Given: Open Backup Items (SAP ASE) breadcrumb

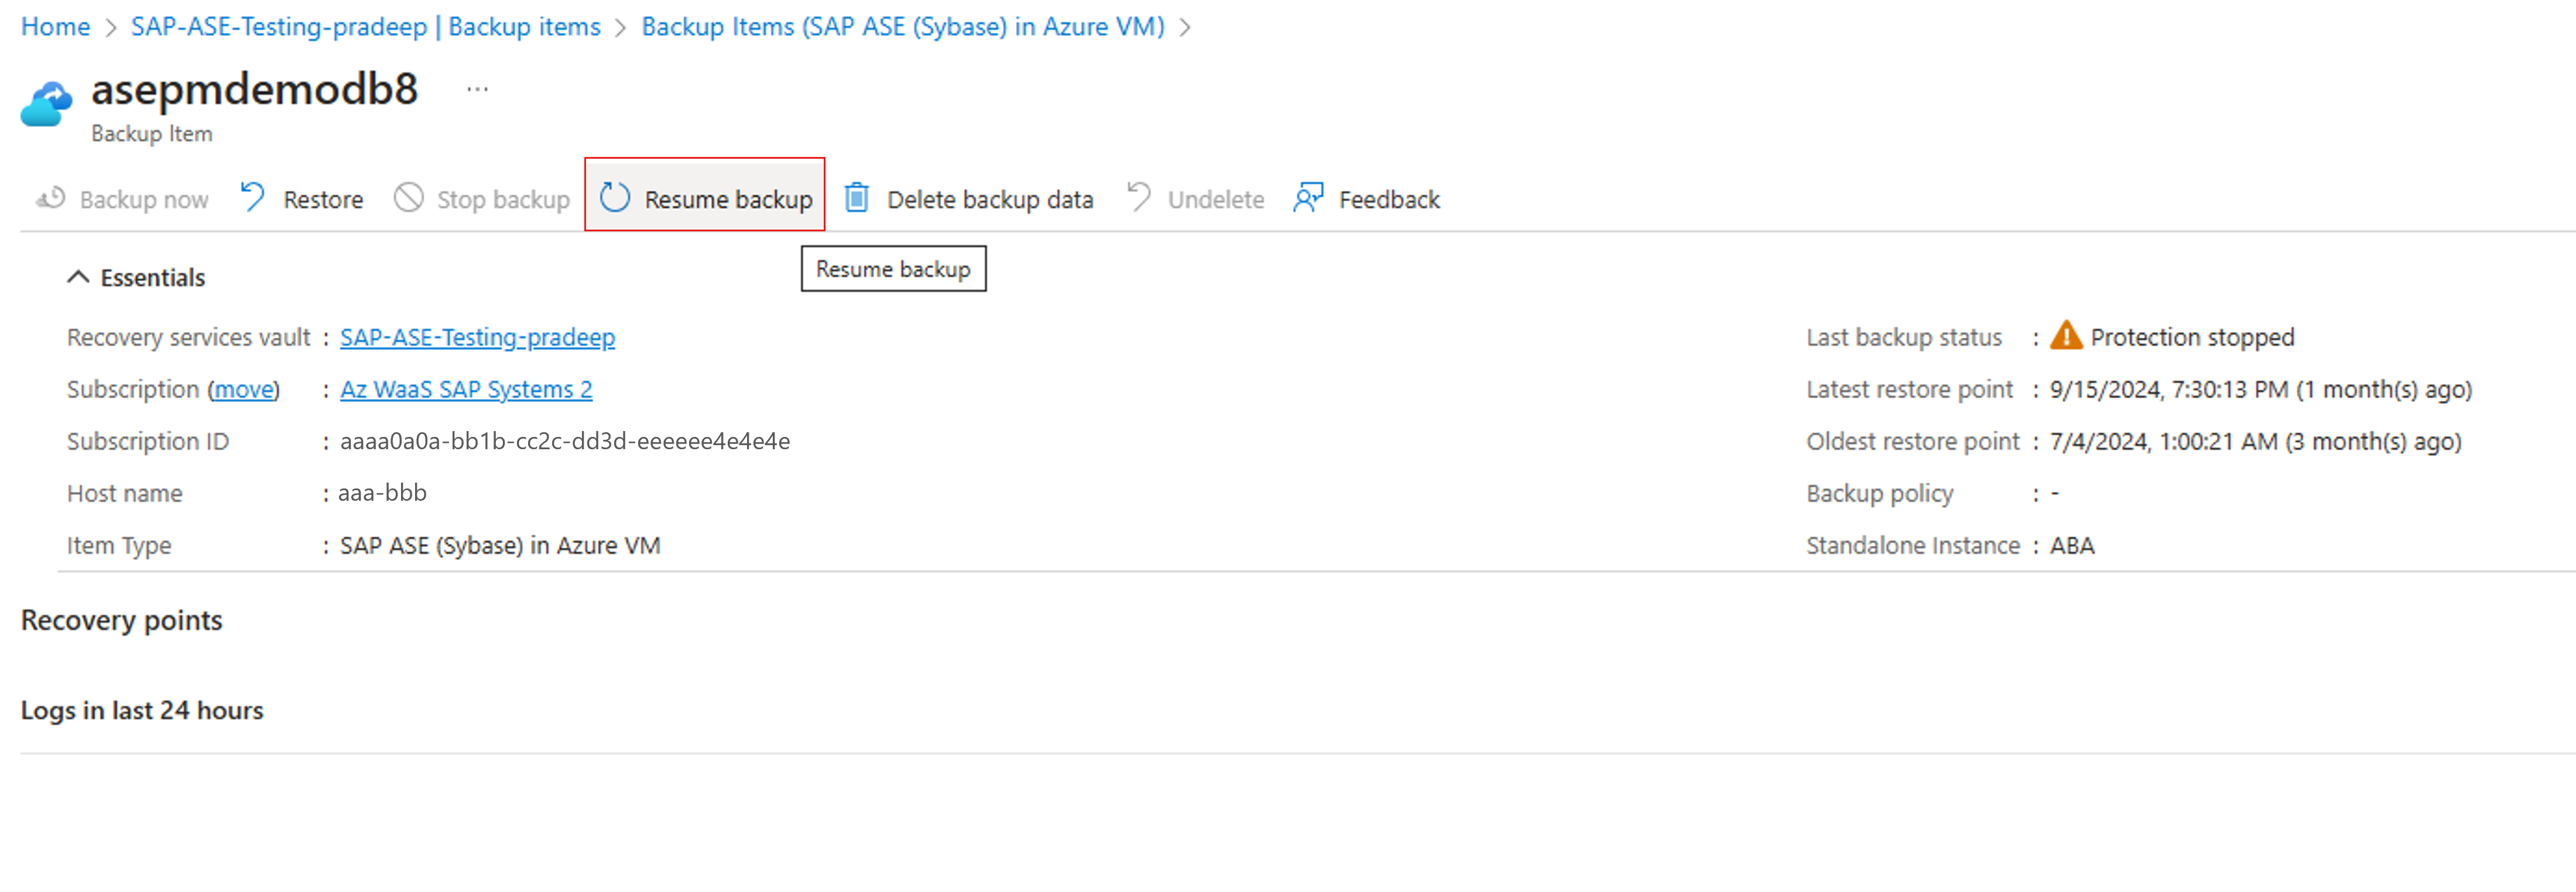Looking at the screenshot, I should [902, 27].
